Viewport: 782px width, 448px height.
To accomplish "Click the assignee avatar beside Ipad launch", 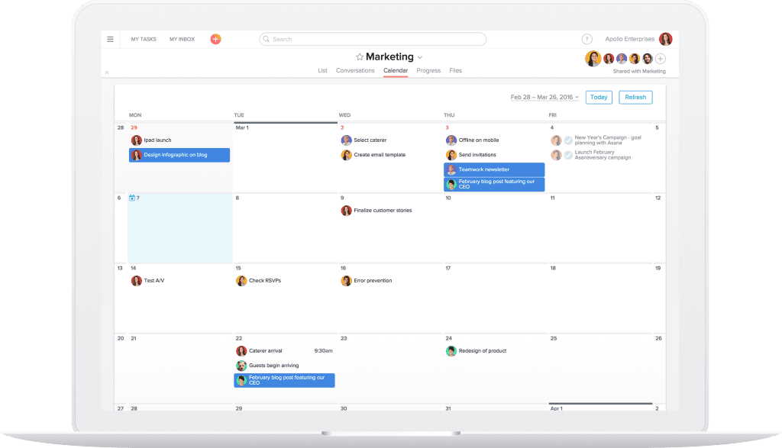I will click(x=136, y=140).
